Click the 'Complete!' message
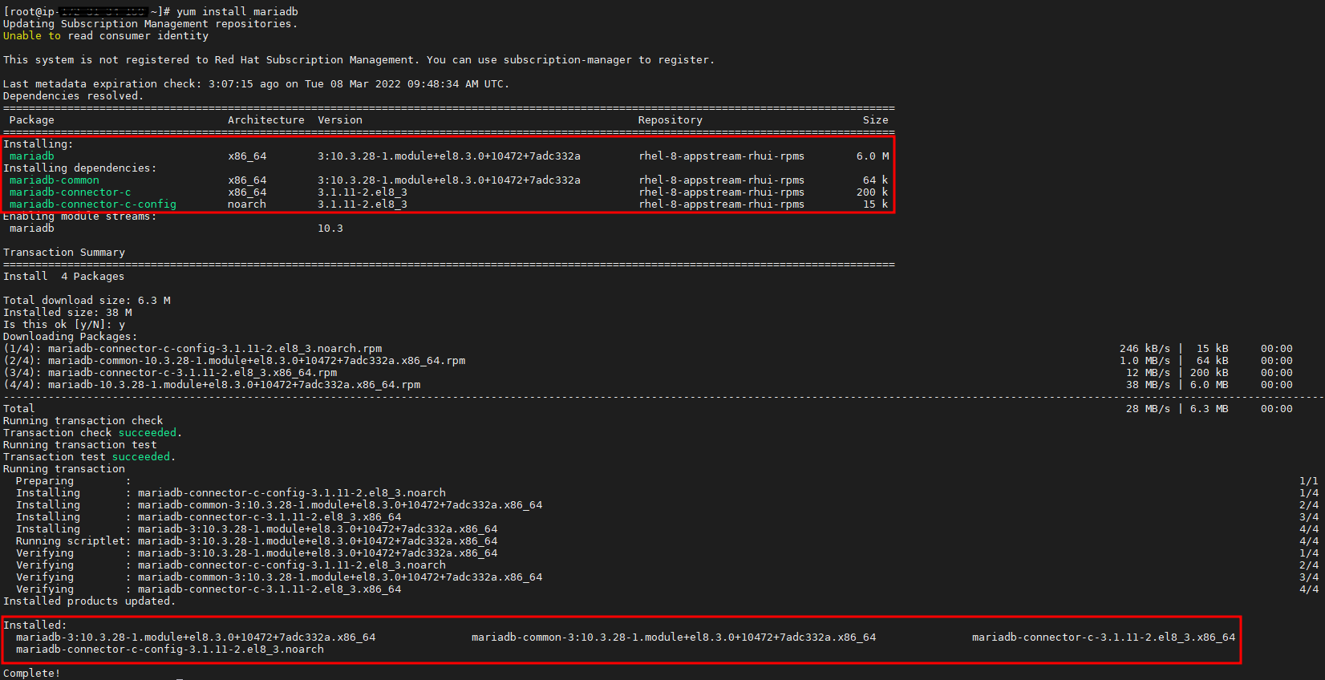 click(x=32, y=673)
